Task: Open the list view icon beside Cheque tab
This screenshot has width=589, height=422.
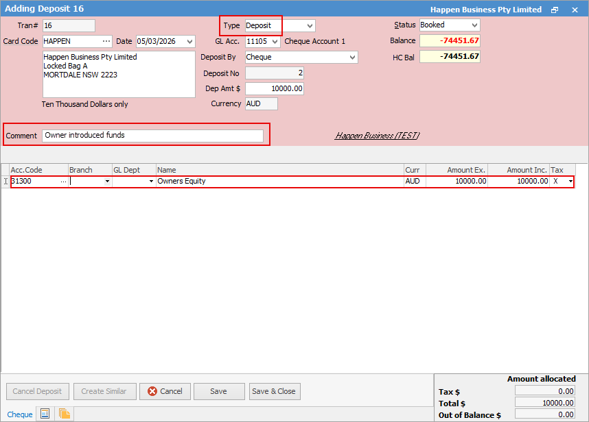Action: click(x=45, y=414)
